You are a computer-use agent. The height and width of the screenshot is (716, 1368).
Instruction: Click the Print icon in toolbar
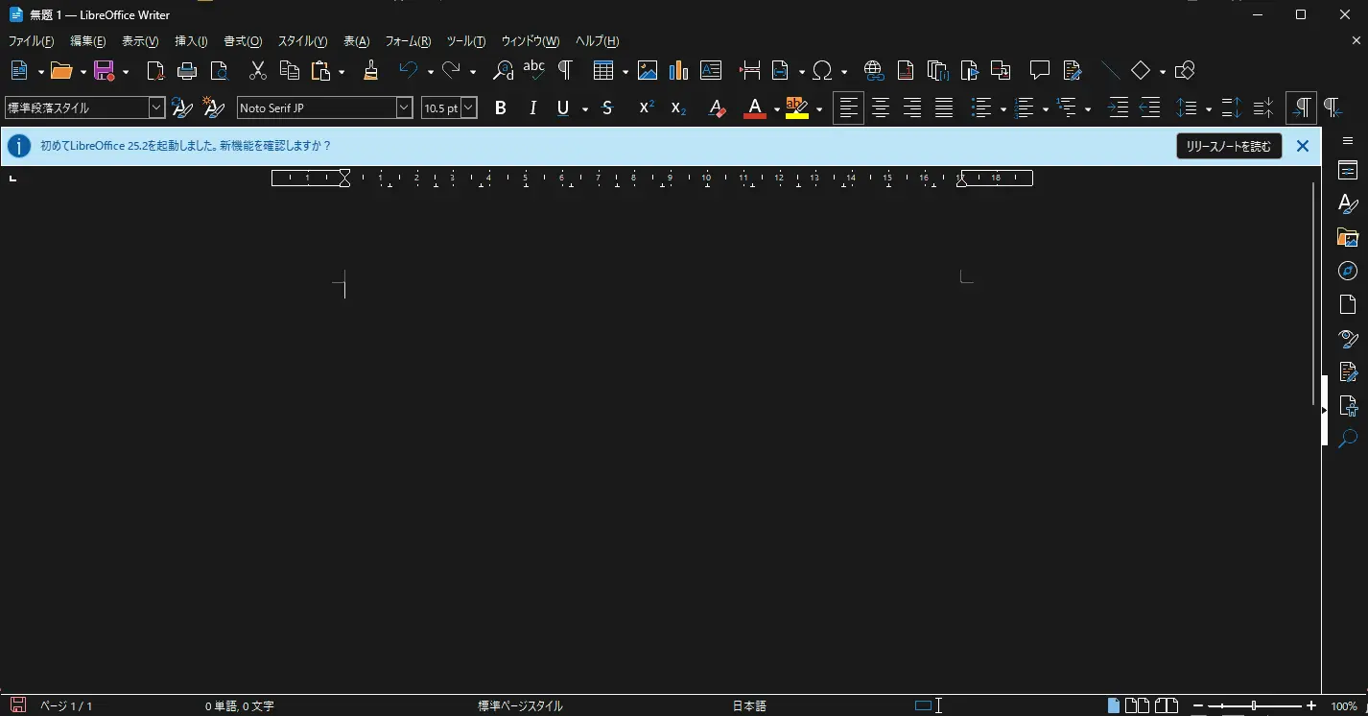point(187,70)
